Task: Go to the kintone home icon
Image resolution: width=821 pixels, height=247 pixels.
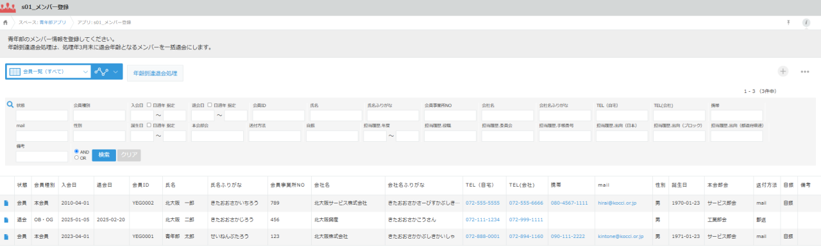Action: [5, 22]
